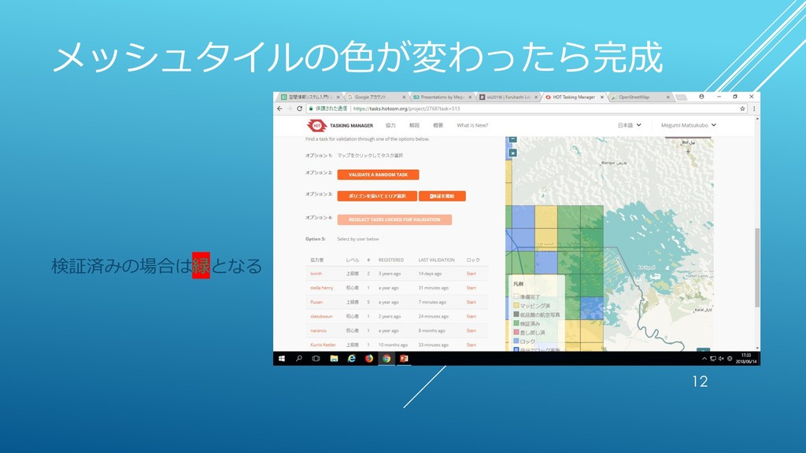Show hidden system tray icons
The image size is (806, 453).
pos(704,359)
